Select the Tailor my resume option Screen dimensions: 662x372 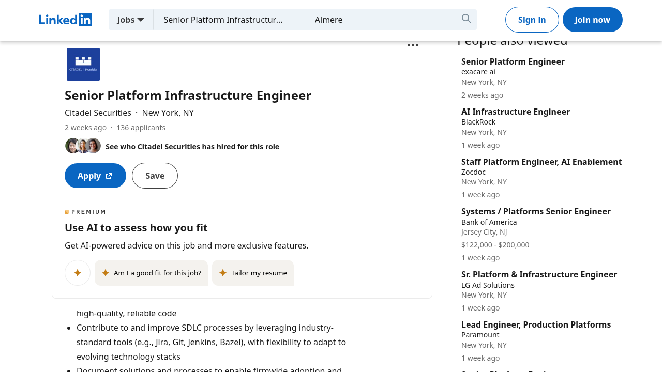tap(253, 273)
